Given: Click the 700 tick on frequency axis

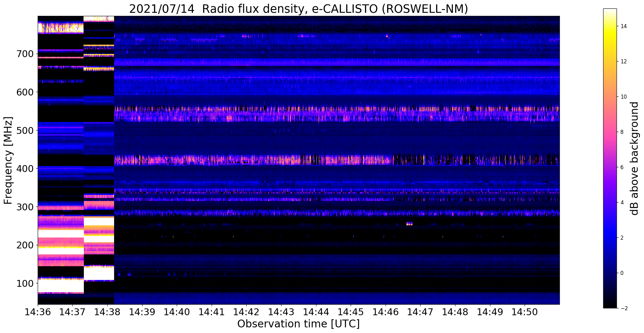Looking at the screenshot, I should tap(24, 54).
